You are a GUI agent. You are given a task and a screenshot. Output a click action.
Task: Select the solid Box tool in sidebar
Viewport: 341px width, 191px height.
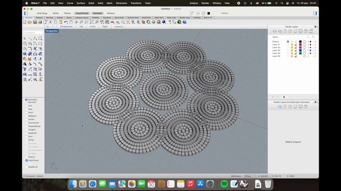coord(25,54)
